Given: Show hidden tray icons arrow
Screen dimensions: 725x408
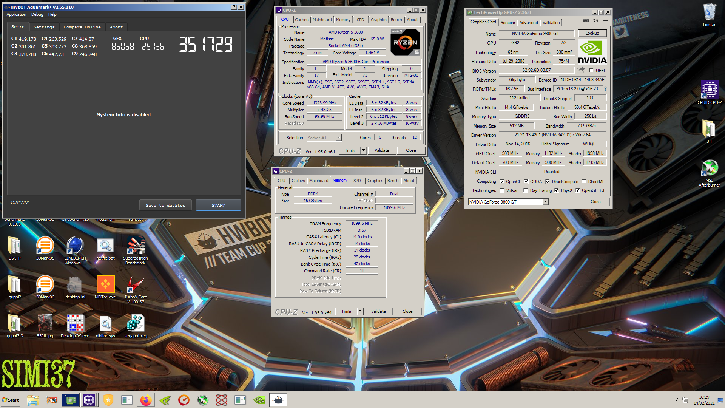Looking at the screenshot, I should pyautogui.click(x=677, y=399).
